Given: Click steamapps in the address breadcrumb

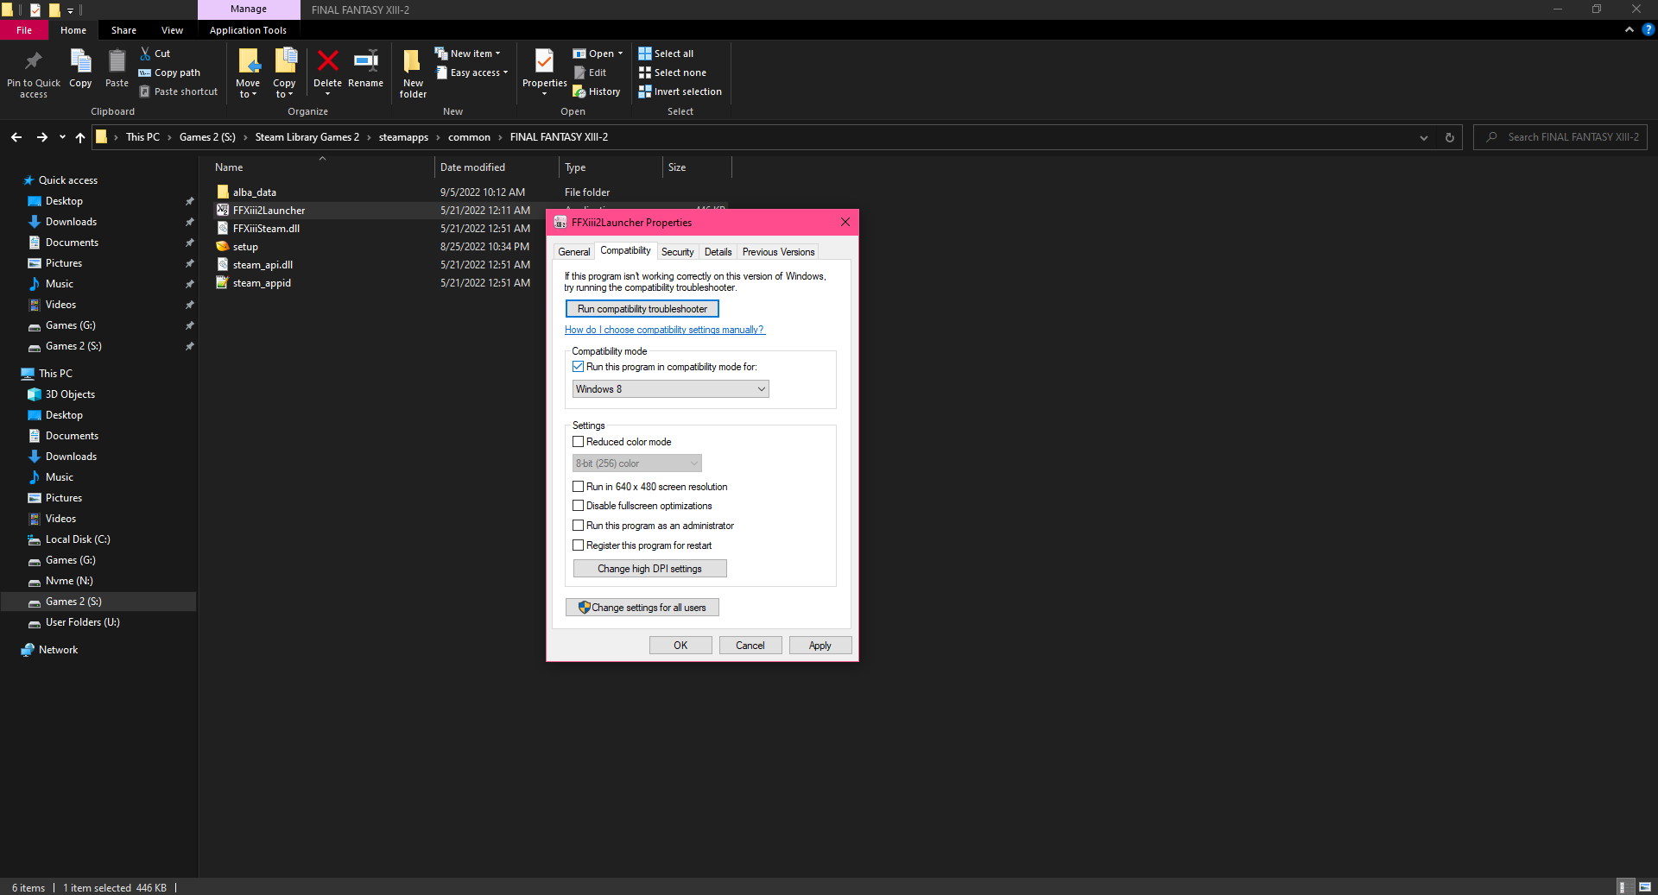Looking at the screenshot, I should click(x=403, y=137).
